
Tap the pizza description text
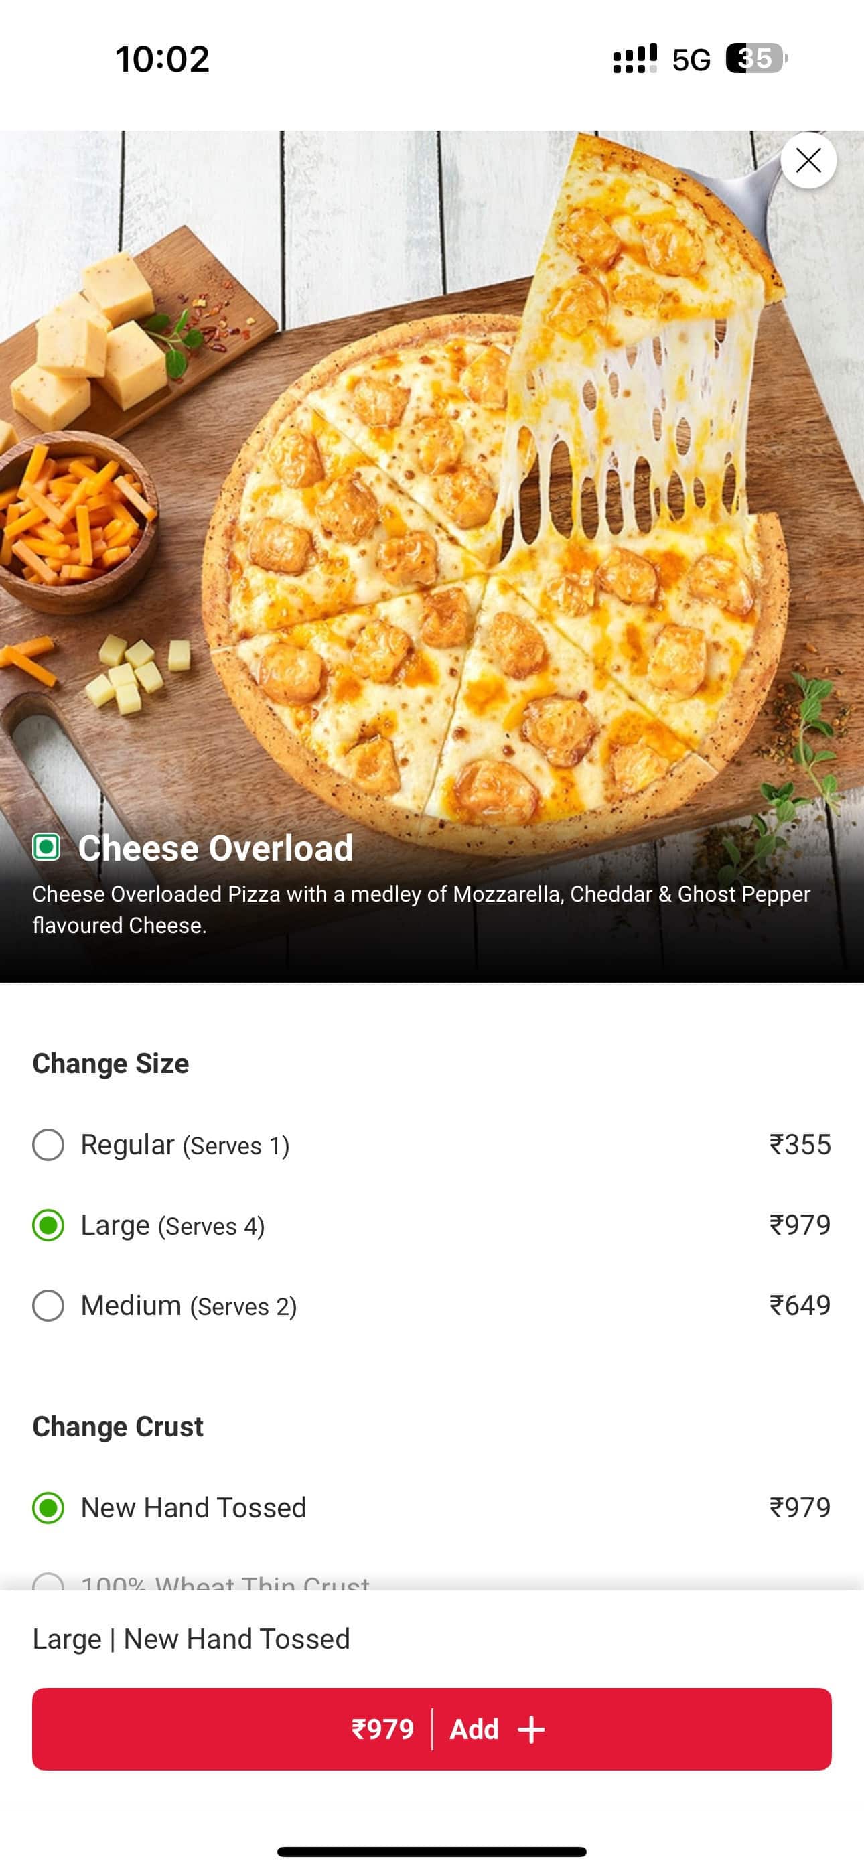(x=421, y=909)
